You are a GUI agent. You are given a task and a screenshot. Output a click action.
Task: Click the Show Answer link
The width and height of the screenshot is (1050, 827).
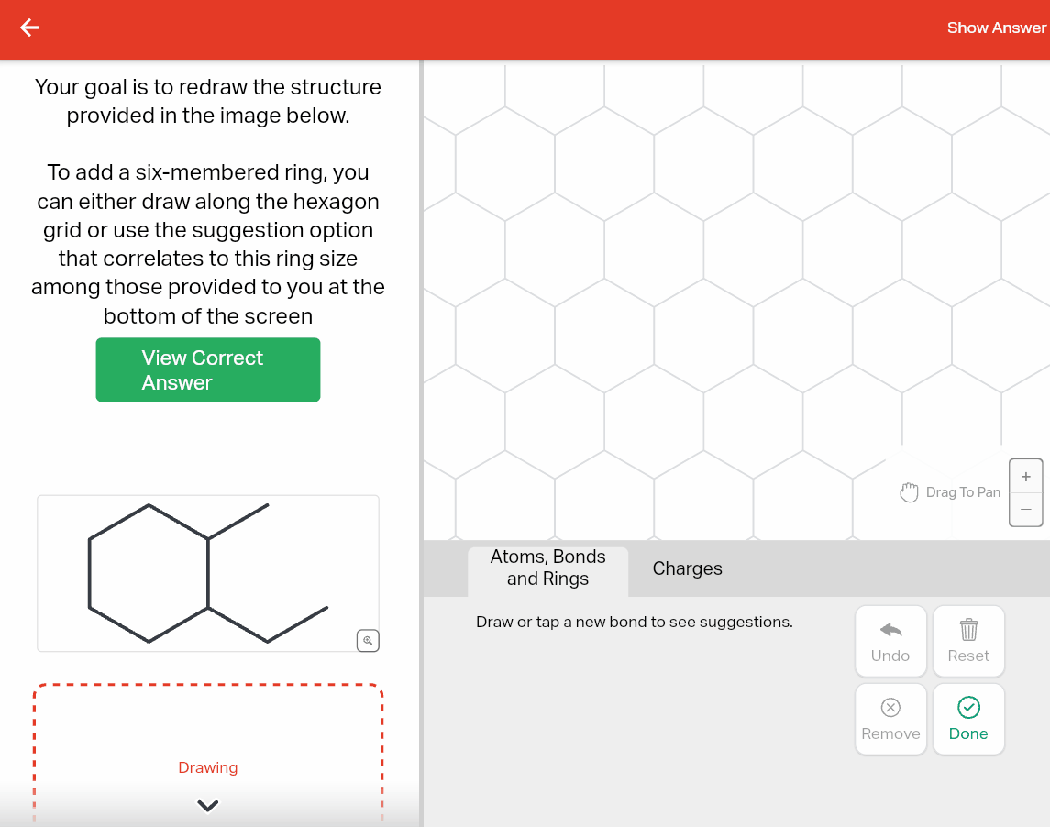click(996, 28)
